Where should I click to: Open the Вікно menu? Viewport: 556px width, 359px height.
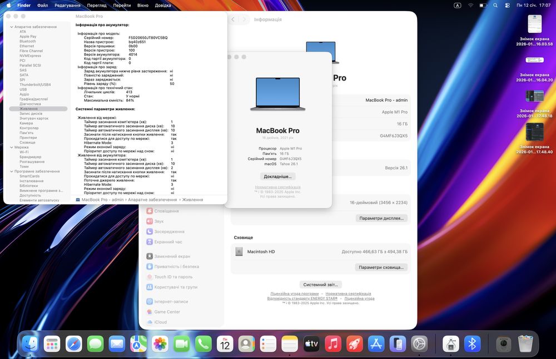tap(143, 6)
